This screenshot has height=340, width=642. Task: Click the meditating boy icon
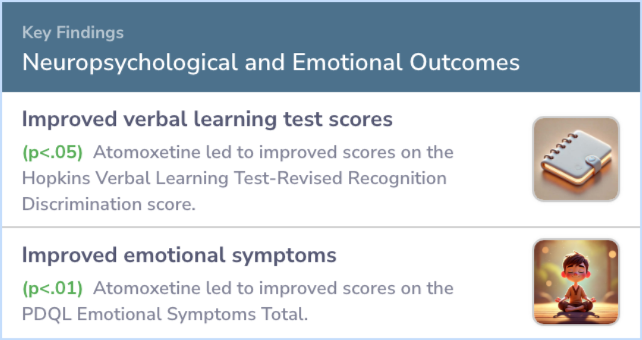pyautogui.click(x=576, y=282)
